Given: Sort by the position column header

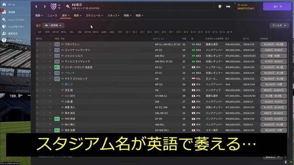Looking at the screenshot, I should (x=159, y=38).
